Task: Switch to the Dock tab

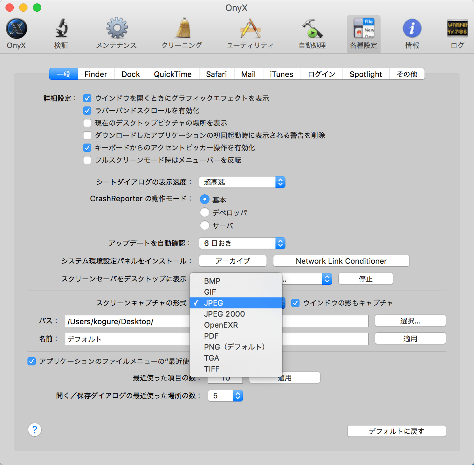Action: coord(131,74)
